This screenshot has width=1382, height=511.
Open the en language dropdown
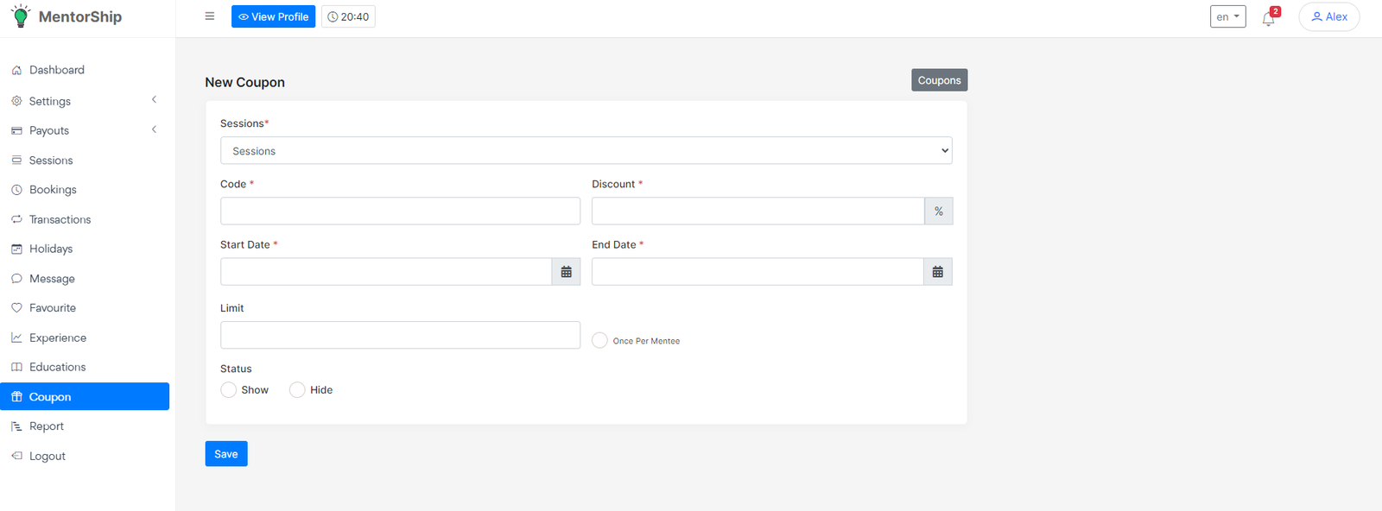coord(1227,16)
